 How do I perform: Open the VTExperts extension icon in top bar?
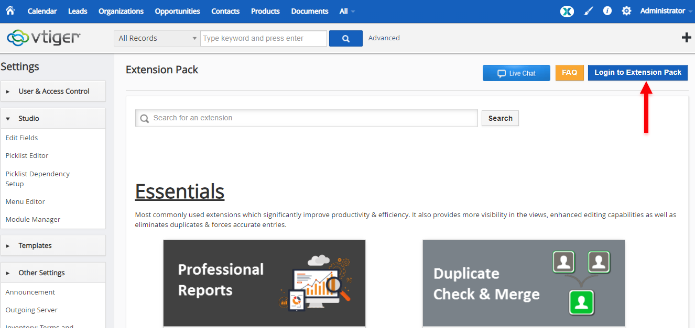(x=567, y=11)
